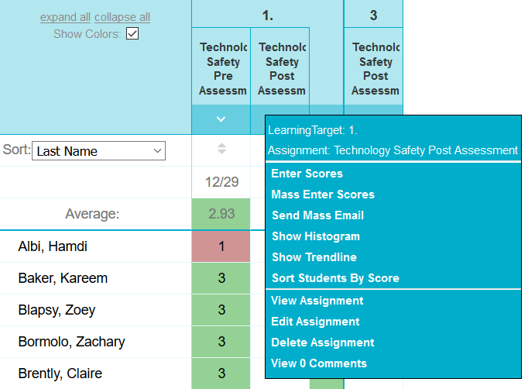Image resolution: width=528 pixels, height=389 pixels.
Task: Select Sort Students By Score
Action: click(x=335, y=278)
